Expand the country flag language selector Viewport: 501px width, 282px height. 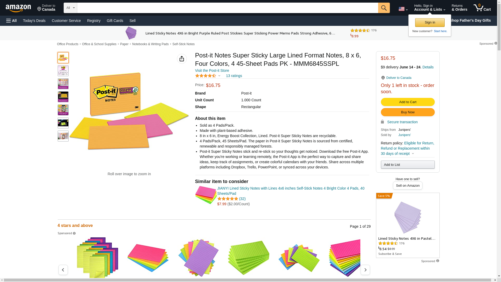point(403,9)
